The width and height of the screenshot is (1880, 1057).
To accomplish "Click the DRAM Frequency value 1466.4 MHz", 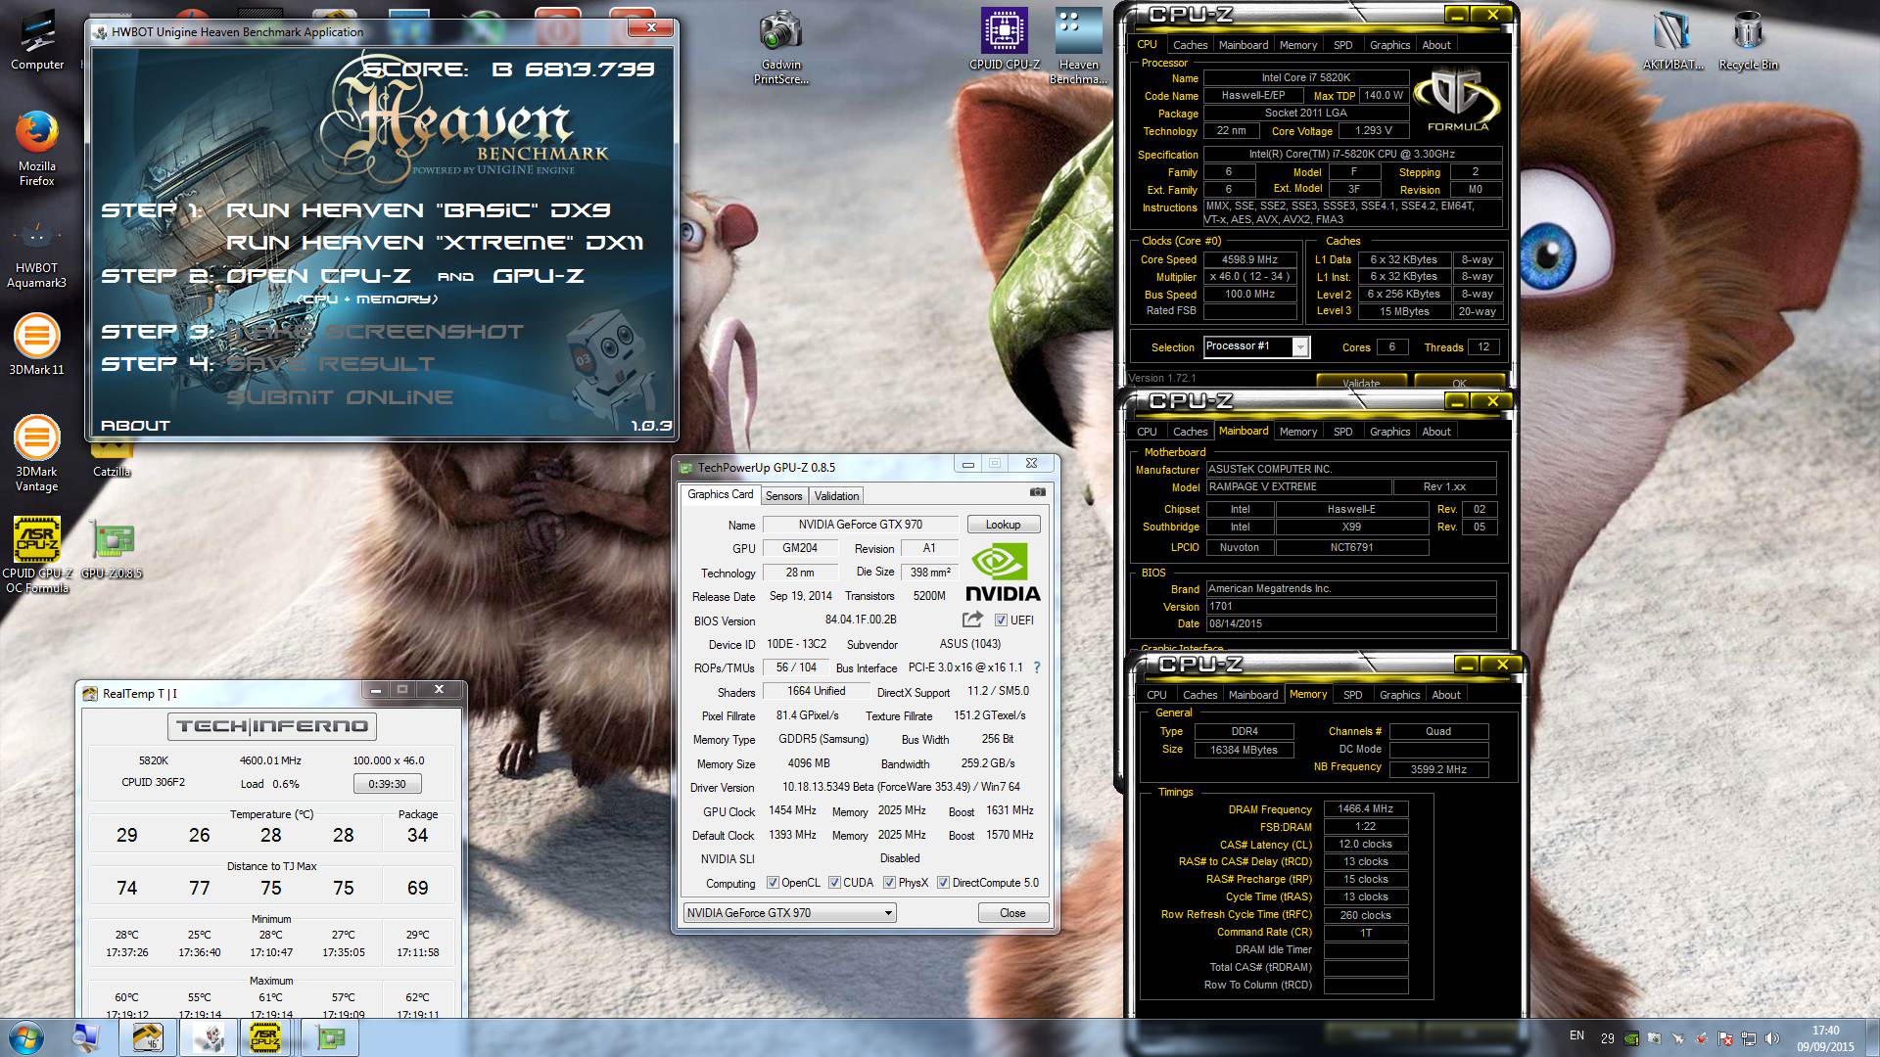I will pos(1365,808).
